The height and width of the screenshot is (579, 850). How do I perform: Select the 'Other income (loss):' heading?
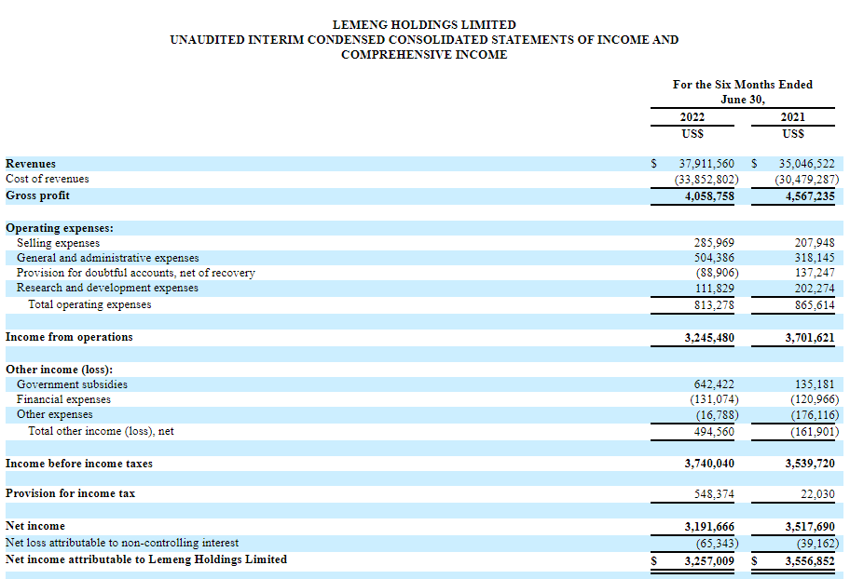tap(59, 370)
